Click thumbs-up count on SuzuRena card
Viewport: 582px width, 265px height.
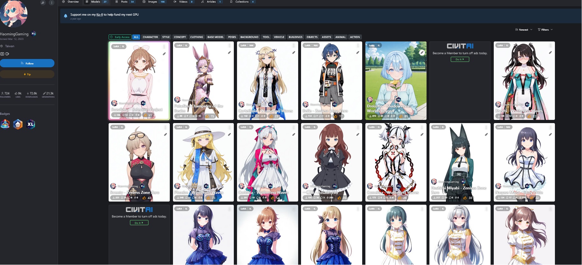click(148, 115)
